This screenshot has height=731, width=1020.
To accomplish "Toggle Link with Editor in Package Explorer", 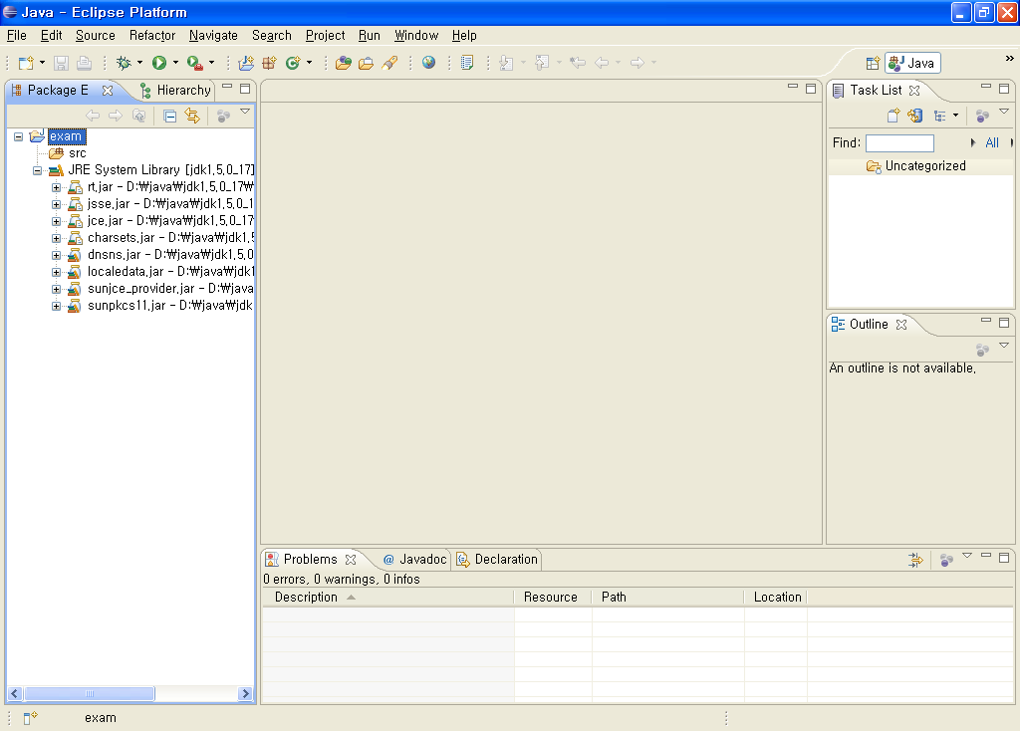I will tap(192, 116).
